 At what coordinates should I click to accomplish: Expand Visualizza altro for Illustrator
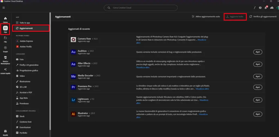click(203, 114)
